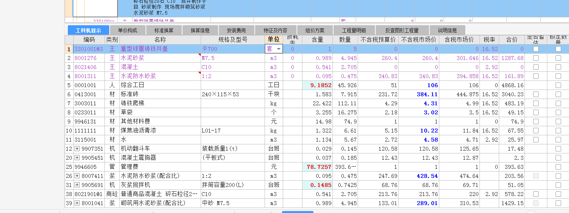Click the 单位 column header

pos(274,40)
